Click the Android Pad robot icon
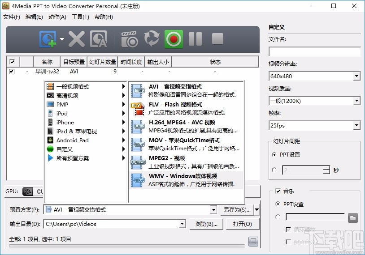The width and height of the screenshot is (365, 255). (50, 140)
